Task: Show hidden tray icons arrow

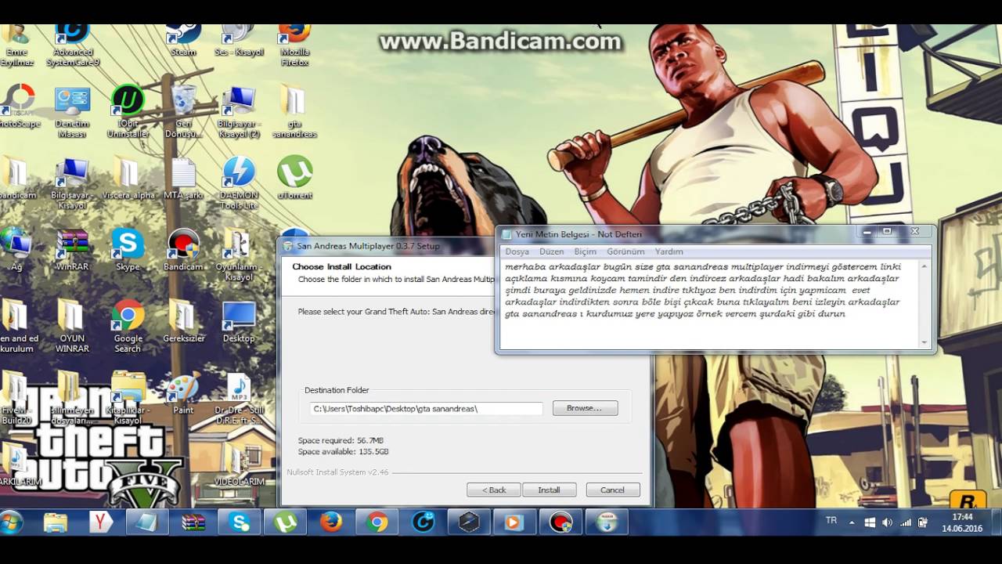Action: [x=852, y=522]
